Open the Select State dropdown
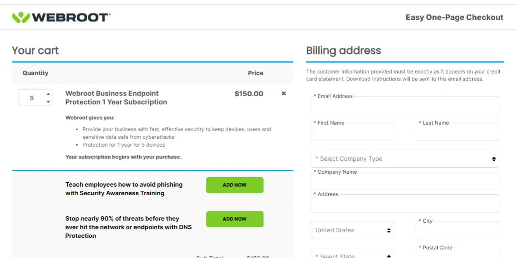517x258 pixels. pyautogui.click(x=352, y=253)
